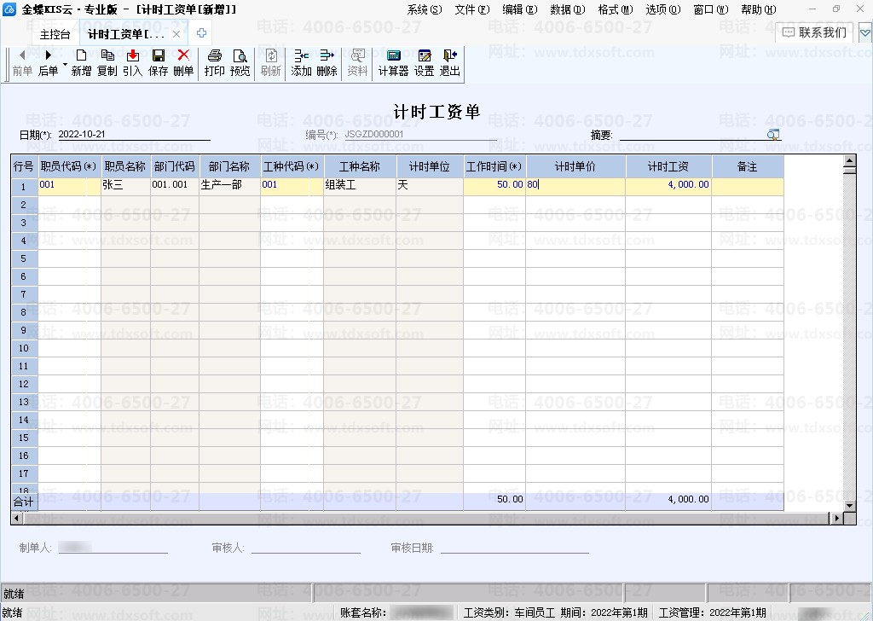
Task: Open the 系统(S) menu
Action: [425, 9]
